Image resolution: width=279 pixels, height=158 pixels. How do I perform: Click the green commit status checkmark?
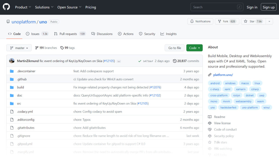point(140,61)
